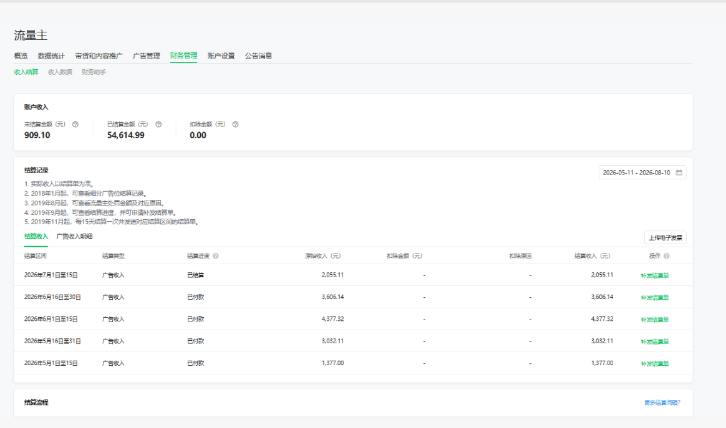Viewport: 726px width, 428px height.
Task: Go to 广告管理 tab
Action: [x=147, y=56]
